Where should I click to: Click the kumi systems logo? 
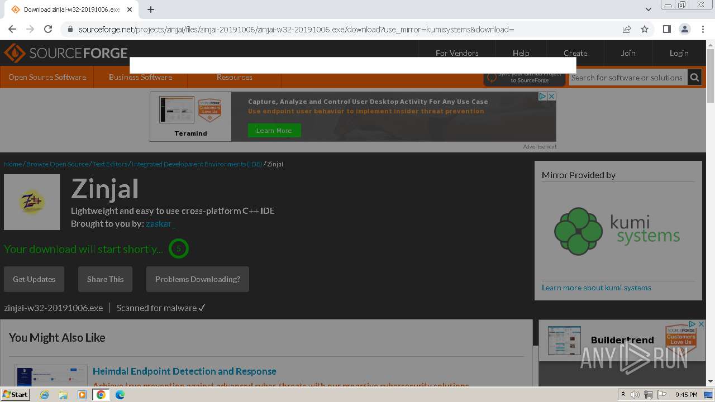point(617,231)
